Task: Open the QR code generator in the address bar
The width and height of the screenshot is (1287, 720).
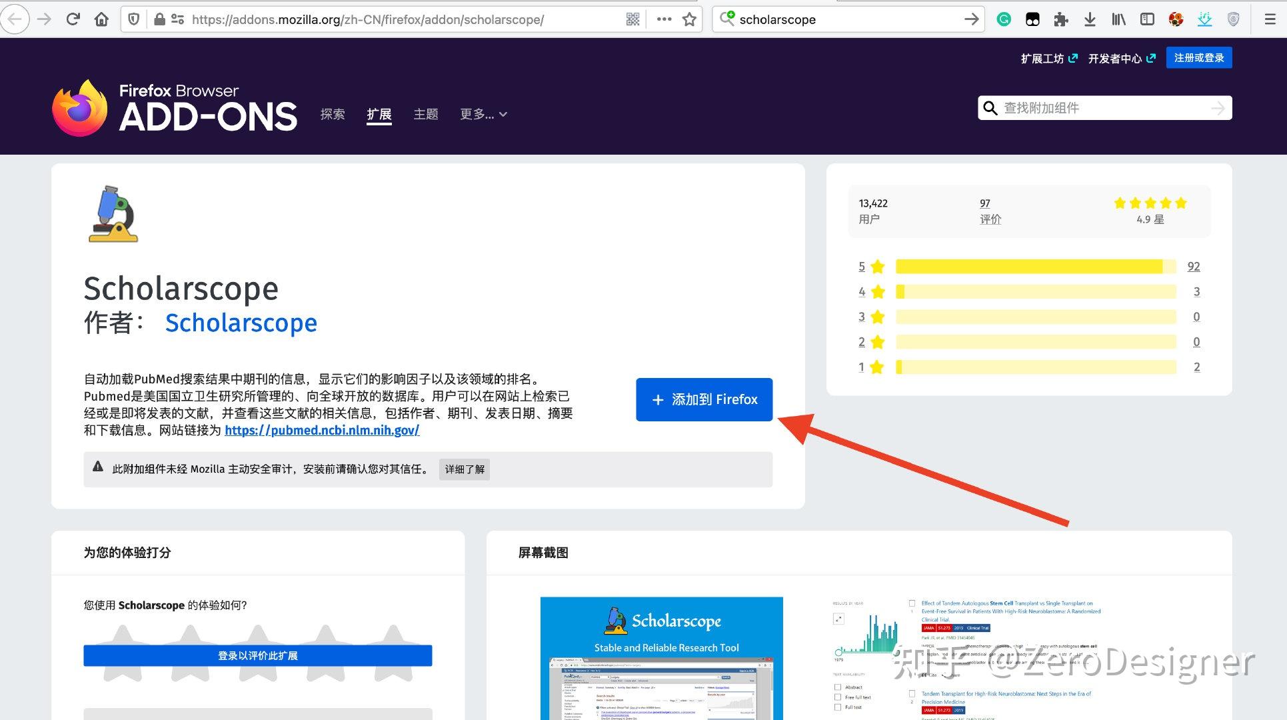Action: coord(632,19)
